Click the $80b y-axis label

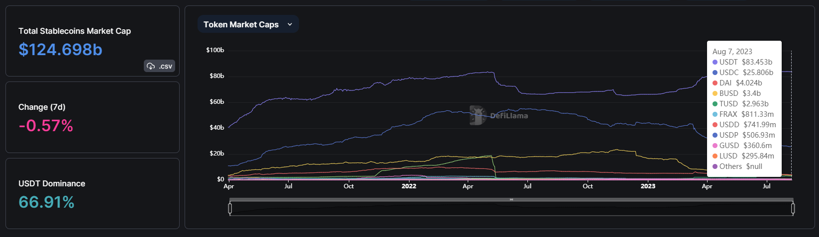pyautogui.click(x=217, y=76)
